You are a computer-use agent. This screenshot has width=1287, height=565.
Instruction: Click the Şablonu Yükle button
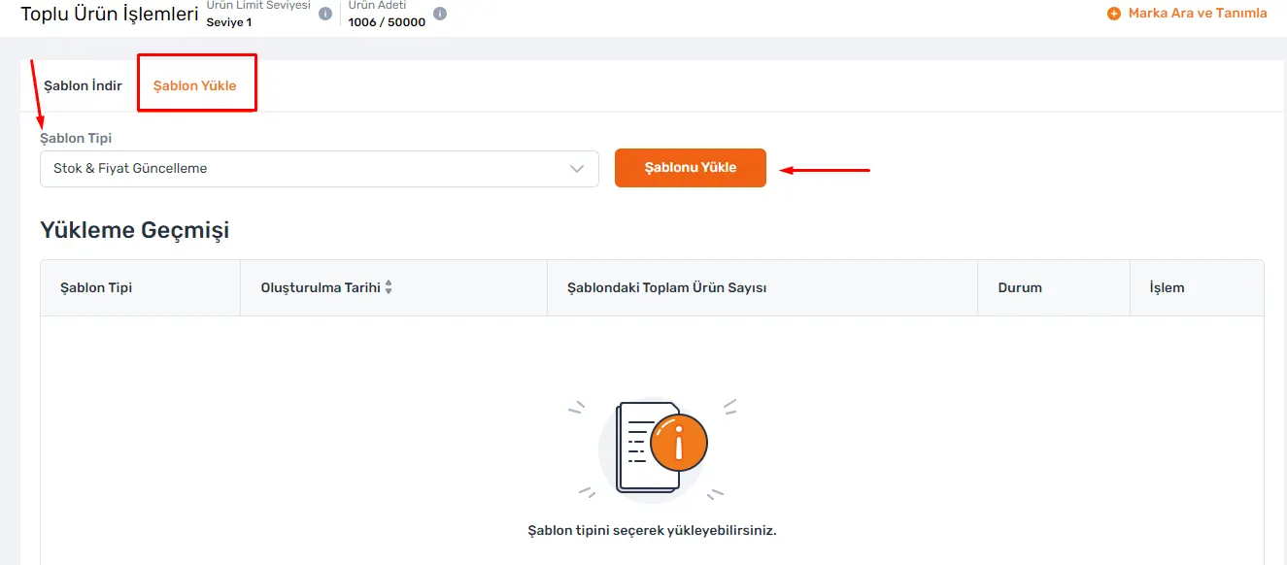[x=691, y=168]
